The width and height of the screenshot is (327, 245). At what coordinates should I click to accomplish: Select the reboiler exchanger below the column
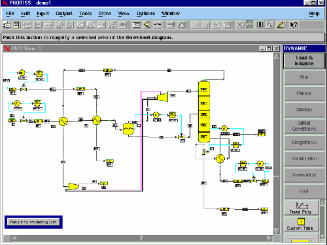point(220,159)
